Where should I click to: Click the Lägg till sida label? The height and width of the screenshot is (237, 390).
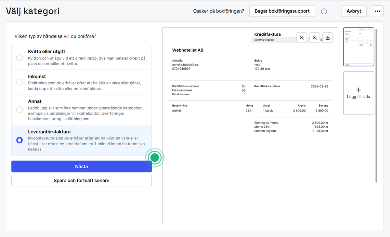point(359,97)
